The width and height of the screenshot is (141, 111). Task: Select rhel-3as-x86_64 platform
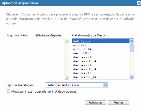click(101, 61)
